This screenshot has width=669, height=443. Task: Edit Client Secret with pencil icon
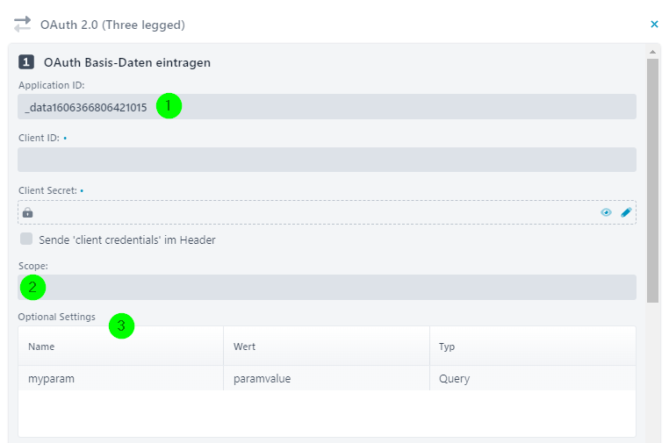[626, 212]
